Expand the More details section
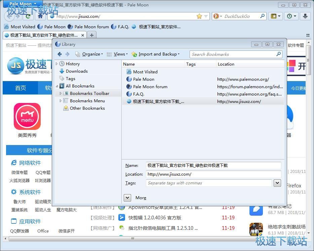 point(127,198)
